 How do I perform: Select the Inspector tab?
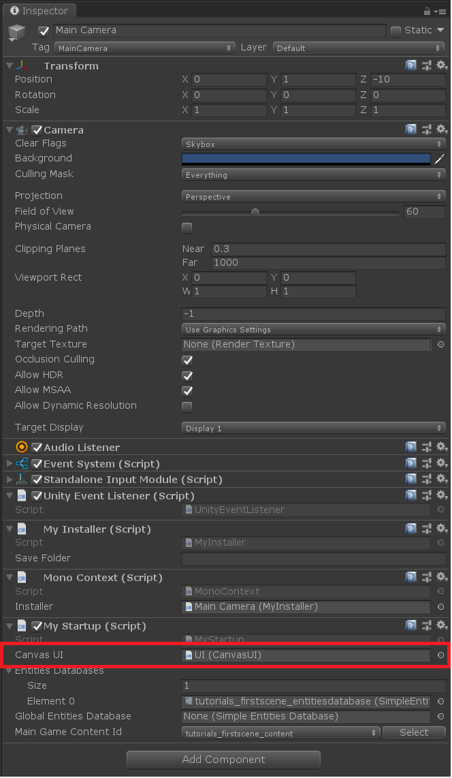39,10
